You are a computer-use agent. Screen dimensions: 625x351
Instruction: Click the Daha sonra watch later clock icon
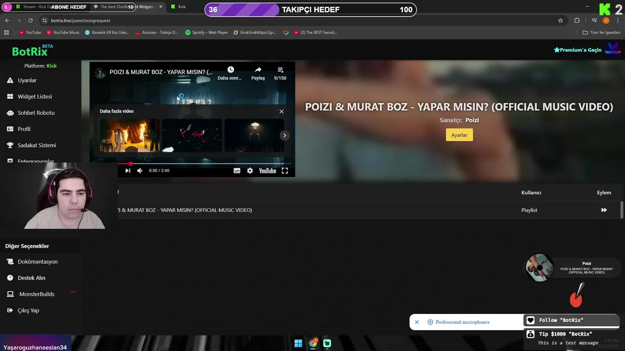click(x=230, y=70)
